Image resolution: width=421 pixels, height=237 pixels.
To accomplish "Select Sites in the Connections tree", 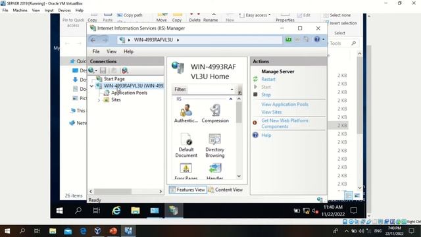I will [x=116, y=99].
